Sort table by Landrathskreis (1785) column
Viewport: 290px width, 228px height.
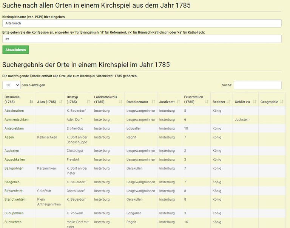108,99
